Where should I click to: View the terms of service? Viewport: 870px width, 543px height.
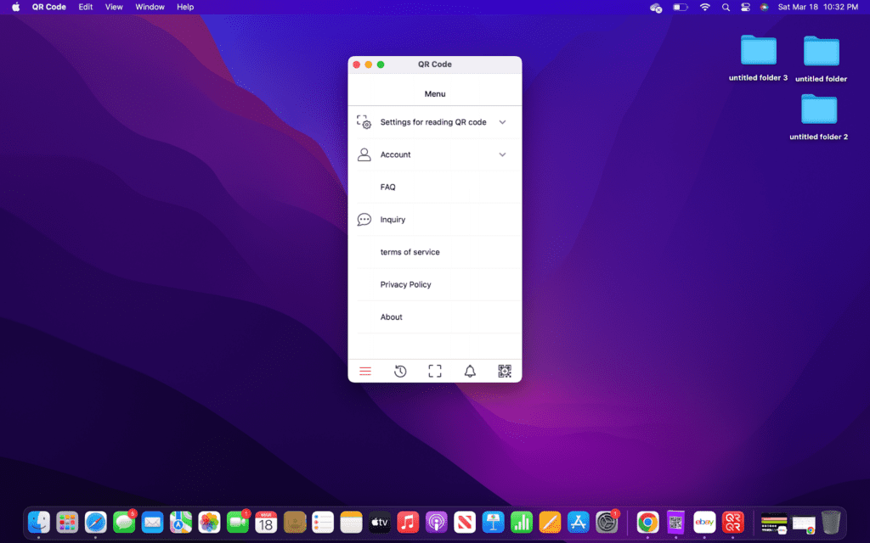tap(409, 251)
